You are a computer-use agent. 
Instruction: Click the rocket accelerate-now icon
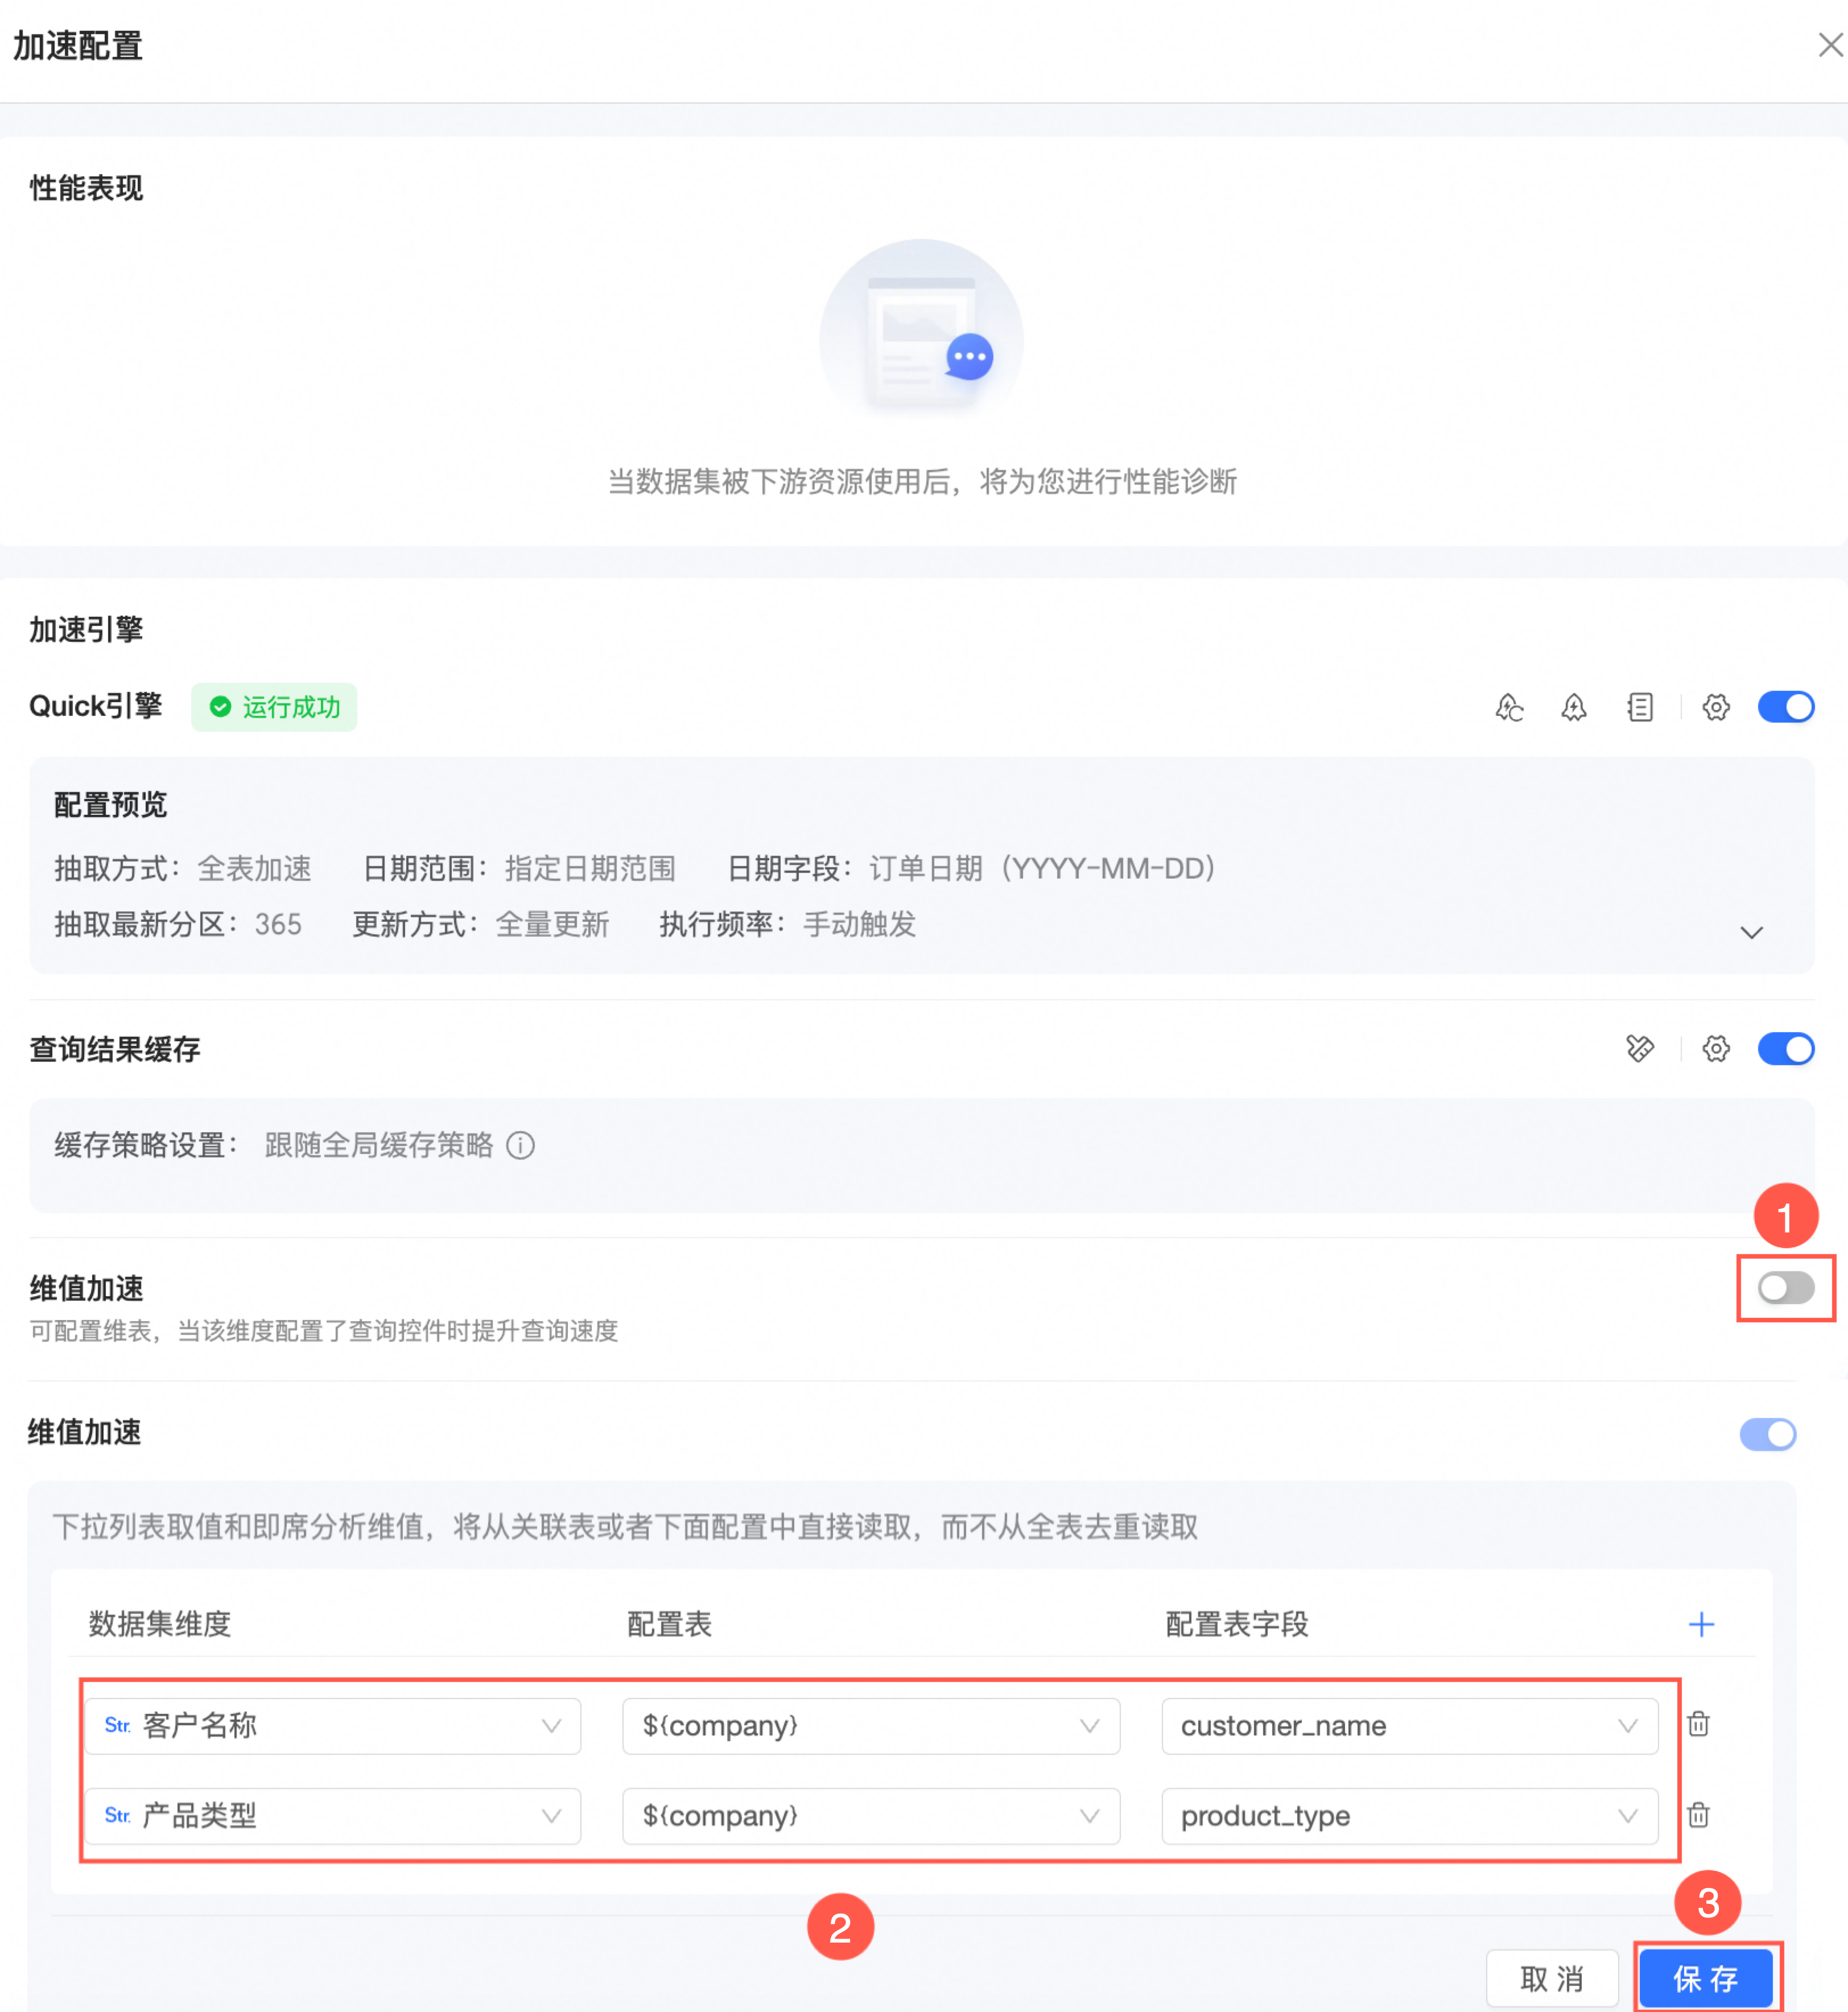pyautogui.click(x=1574, y=708)
